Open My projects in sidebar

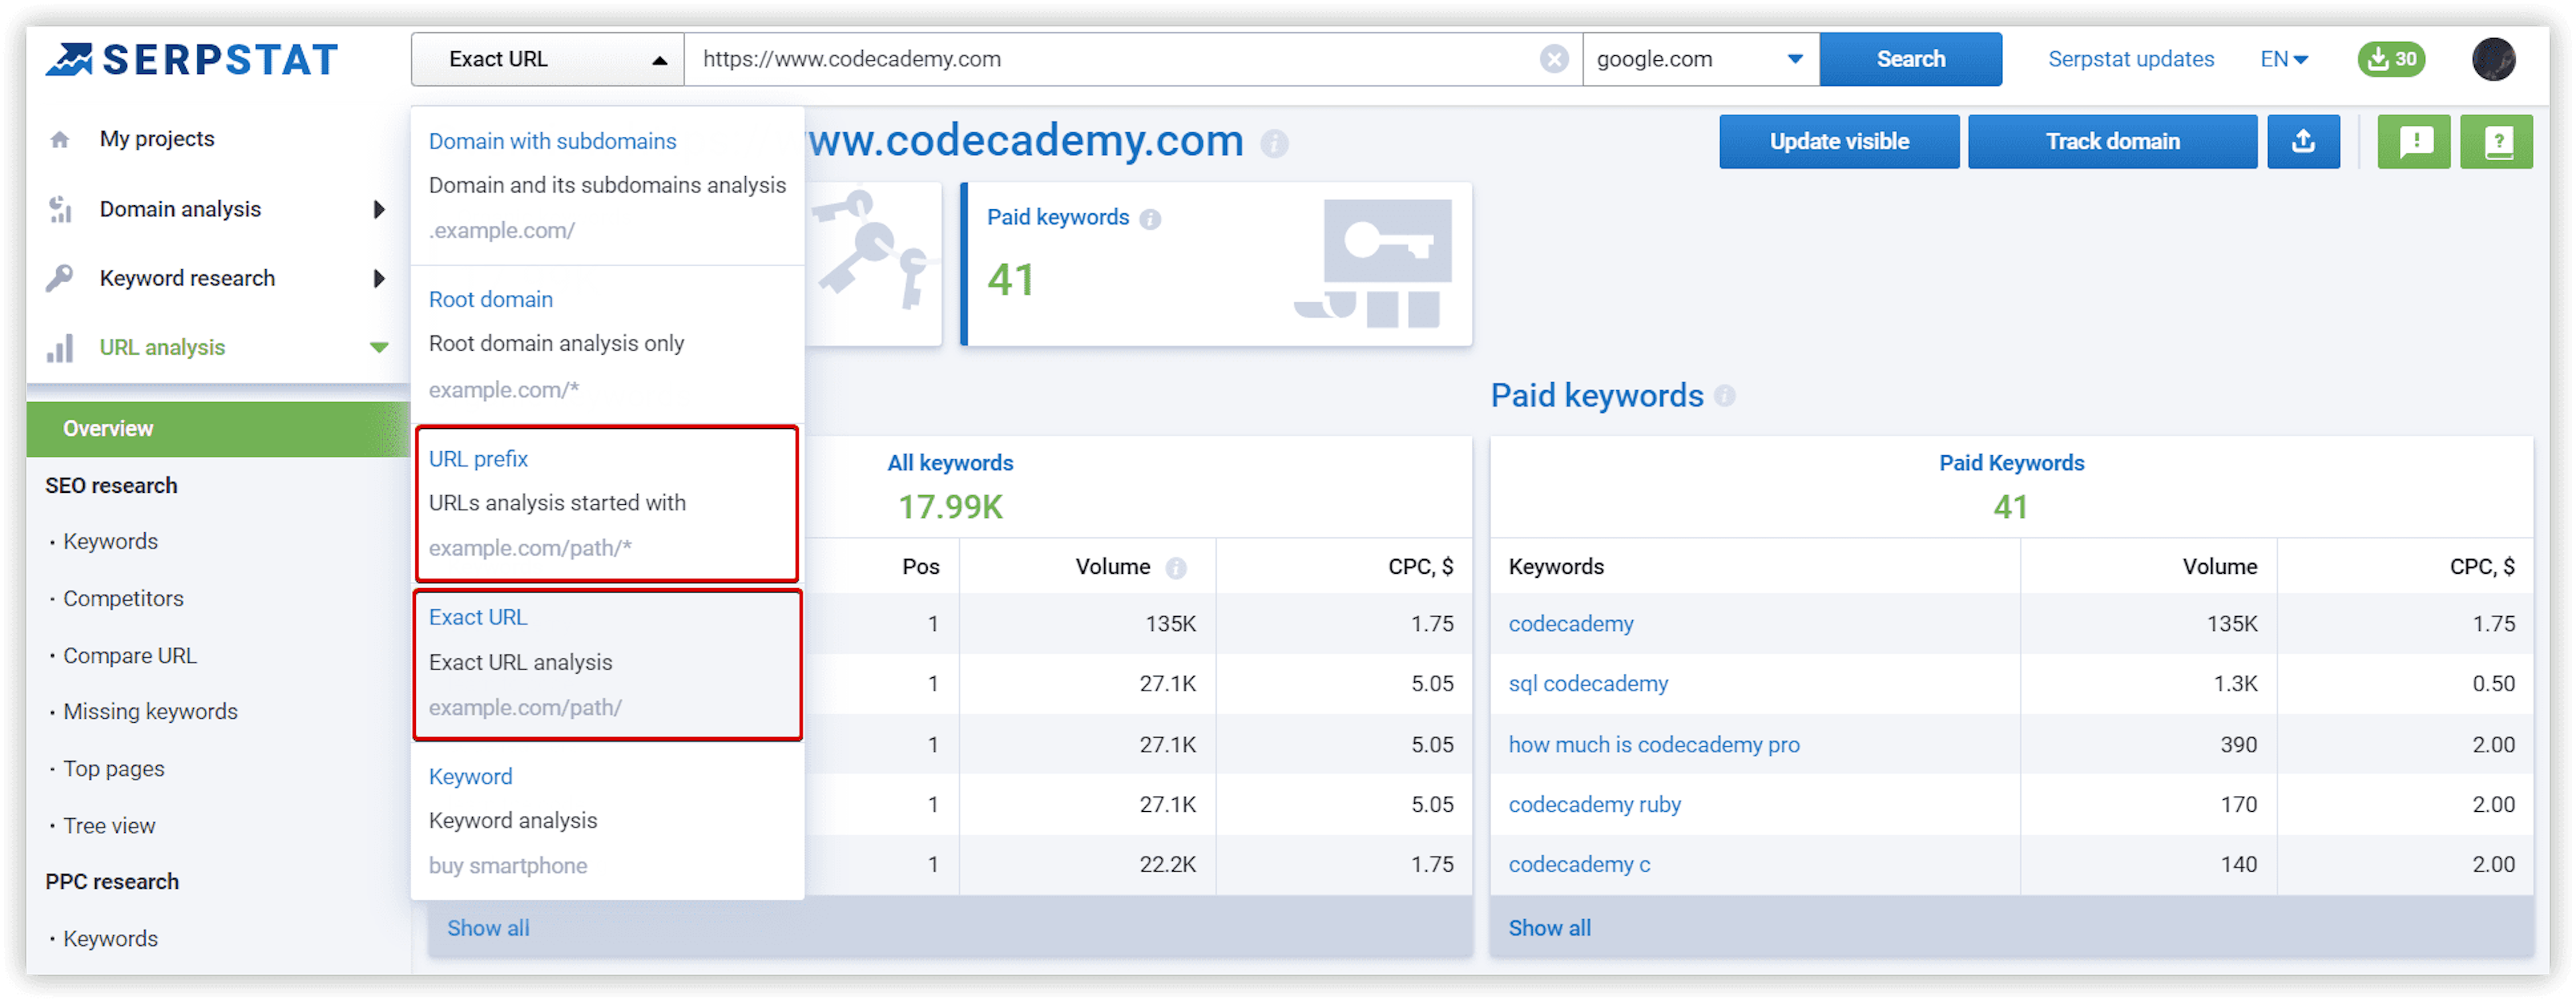(157, 140)
